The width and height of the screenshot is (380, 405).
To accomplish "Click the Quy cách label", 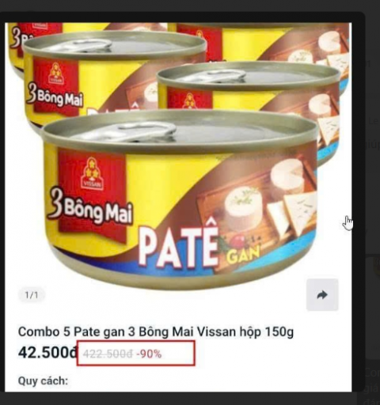I will click(x=43, y=380).
